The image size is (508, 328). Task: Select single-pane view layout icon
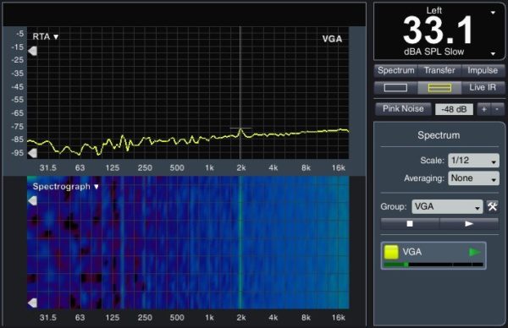click(x=395, y=88)
